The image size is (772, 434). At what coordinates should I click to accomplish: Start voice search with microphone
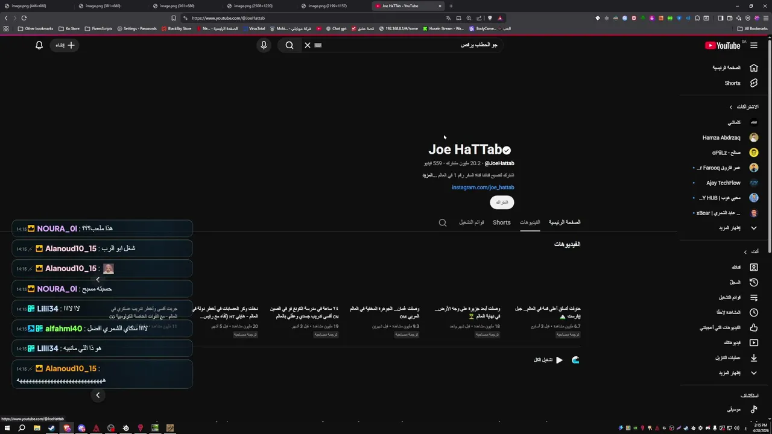tap(264, 45)
